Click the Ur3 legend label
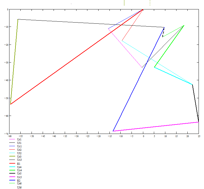This screenshot has width=204, height=189. [19, 156]
